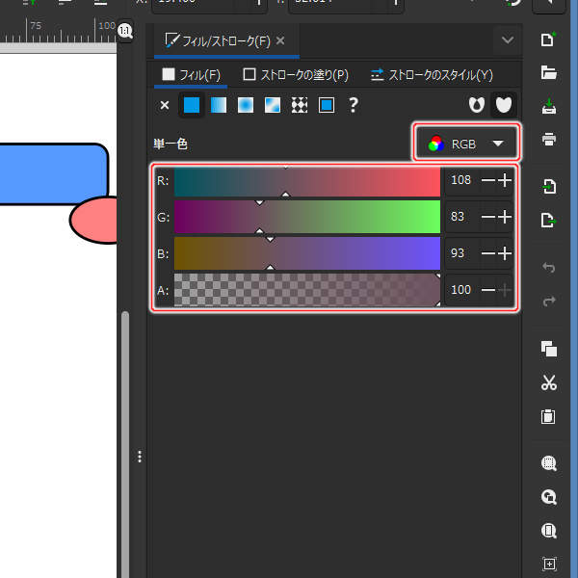This screenshot has height=578, width=578.
Task: Click the print icon in right toolbar
Action: coord(549,139)
